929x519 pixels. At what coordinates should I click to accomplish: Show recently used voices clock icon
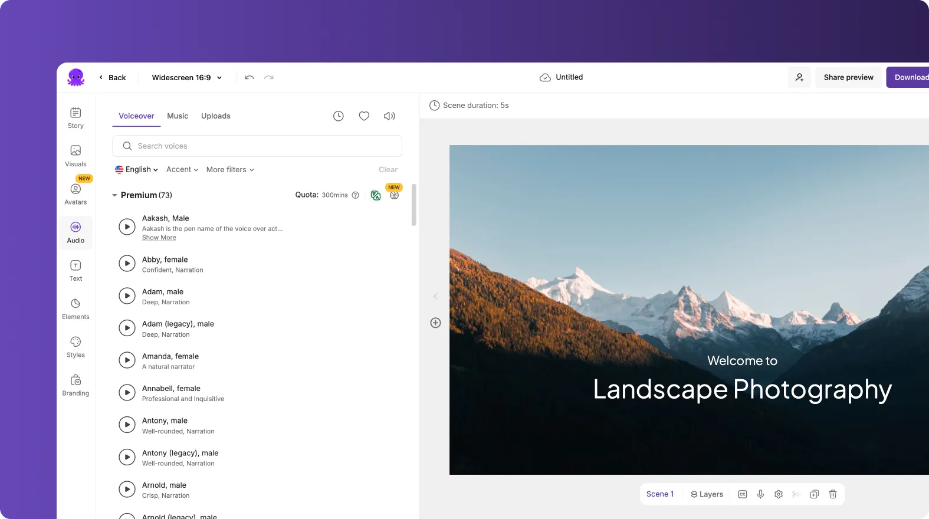[x=338, y=116]
